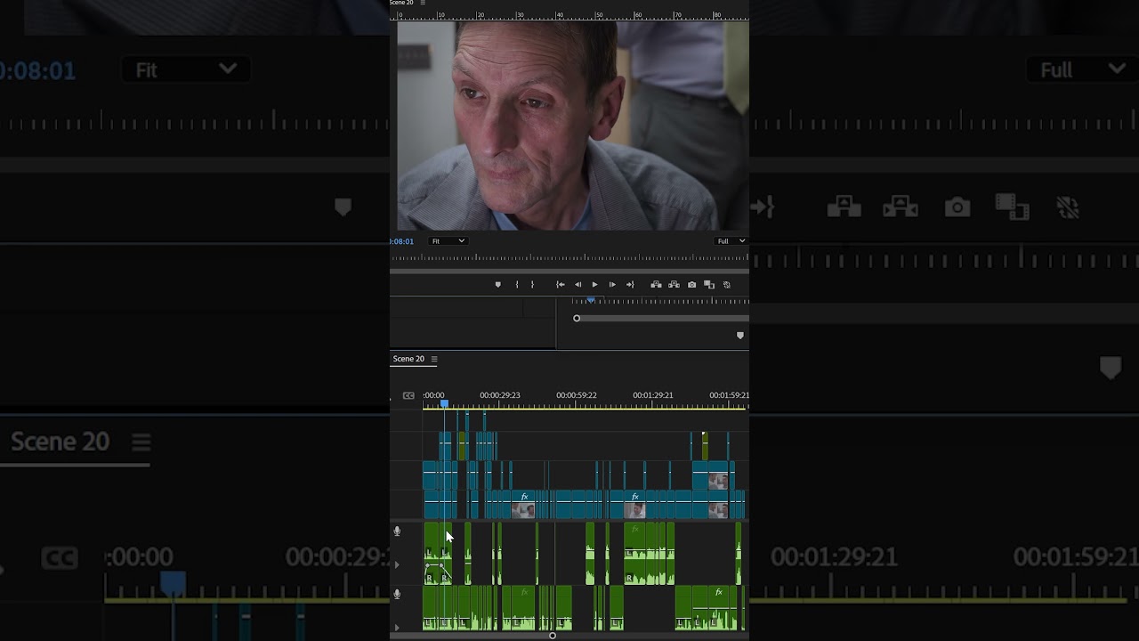Expand the upper audio track with its triangle
The height and width of the screenshot is (641, 1139).
[x=397, y=564]
